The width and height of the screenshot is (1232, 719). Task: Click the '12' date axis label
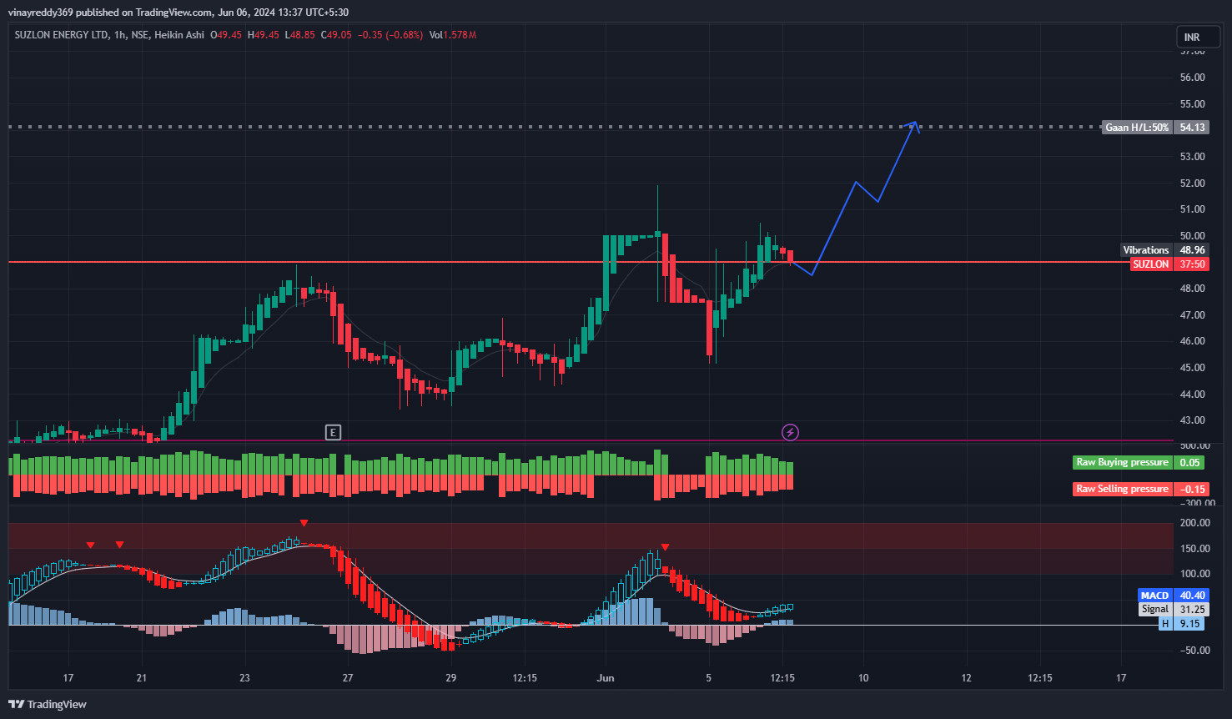pos(966,678)
